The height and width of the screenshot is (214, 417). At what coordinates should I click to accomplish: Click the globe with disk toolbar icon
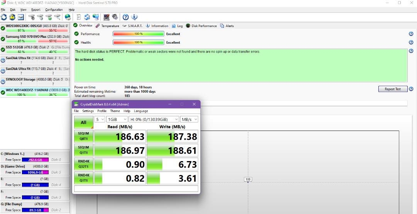[68, 17]
